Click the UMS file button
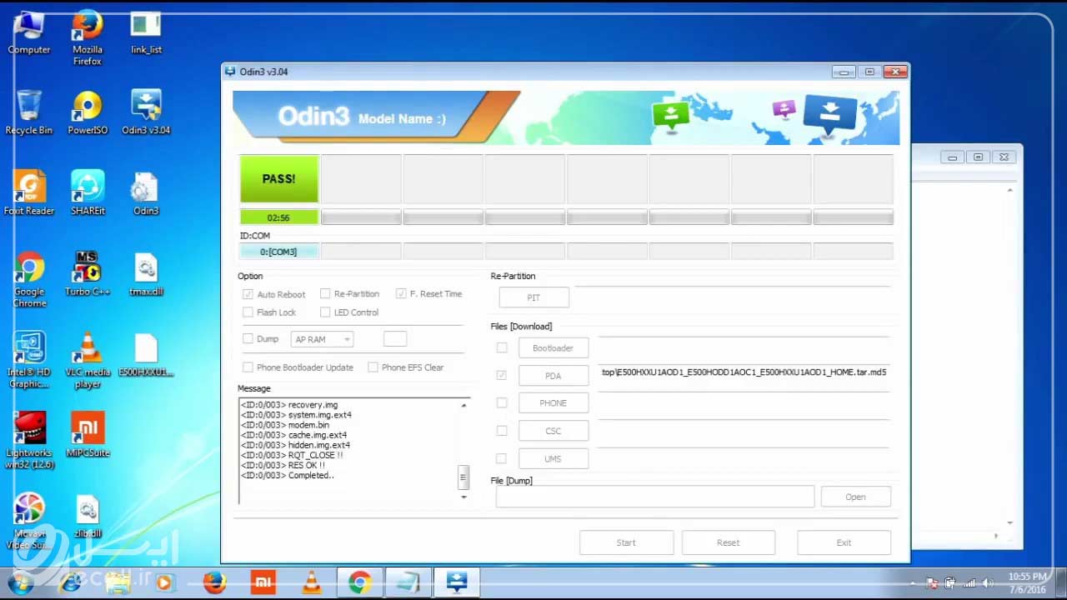Screen dimensions: 1067x600 pyautogui.click(x=553, y=458)
